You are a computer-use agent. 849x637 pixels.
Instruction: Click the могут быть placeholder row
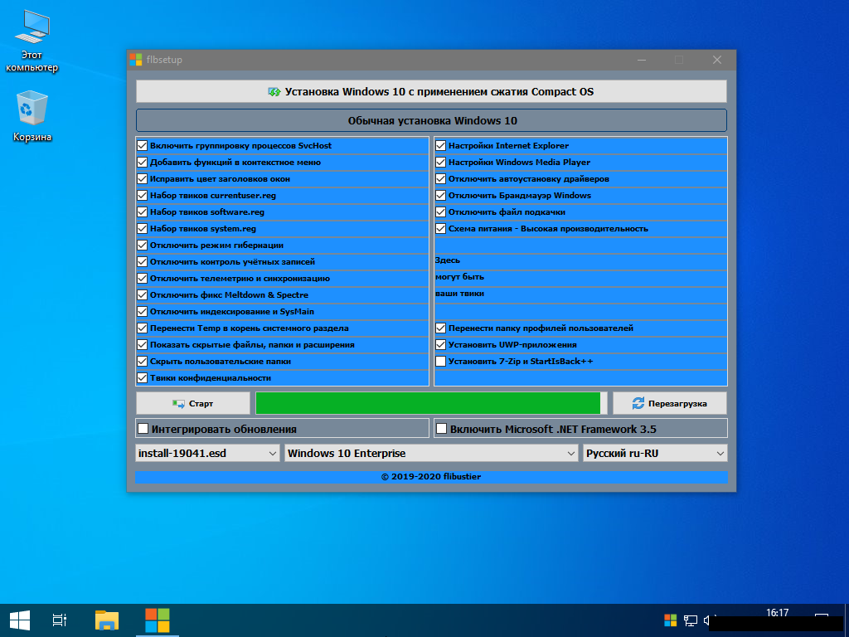point(580,279)
